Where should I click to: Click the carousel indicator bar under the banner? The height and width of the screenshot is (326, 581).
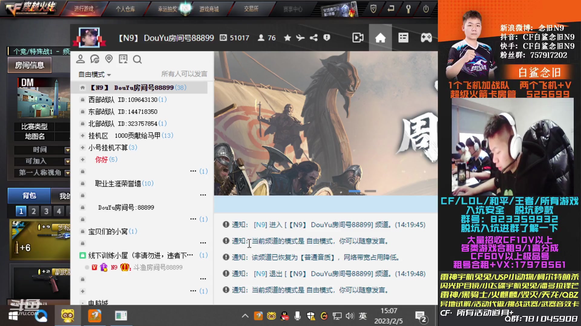coord(354,191)
